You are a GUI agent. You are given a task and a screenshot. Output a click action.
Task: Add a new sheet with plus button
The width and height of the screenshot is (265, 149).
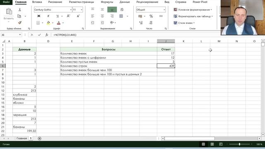(x=39, y=138)
